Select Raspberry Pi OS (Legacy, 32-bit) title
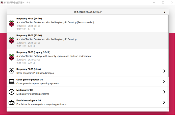175x115 pixels. tap(33, 52)
